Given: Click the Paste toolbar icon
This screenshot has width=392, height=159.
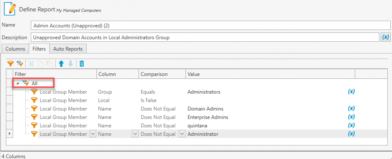Looking at the screenshot, I should (50, 64).
